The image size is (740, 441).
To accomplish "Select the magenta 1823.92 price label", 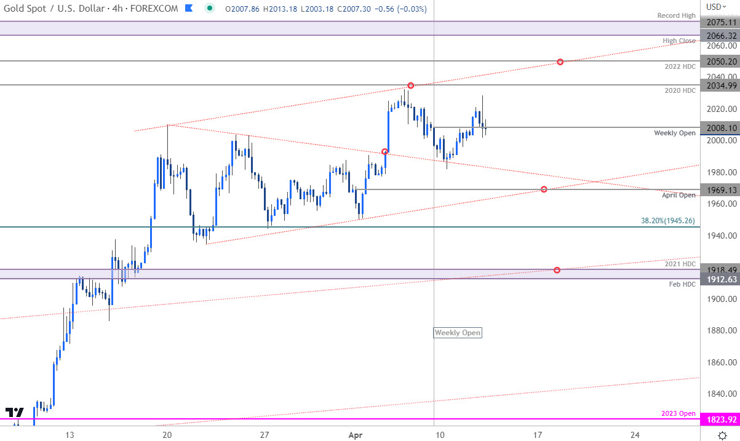I will pyautogui.click(x=720, y=421).
